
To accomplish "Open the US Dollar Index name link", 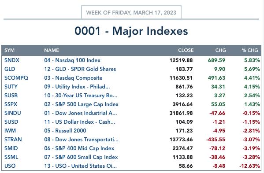I will pyautogui.click(x=80, y=122).
